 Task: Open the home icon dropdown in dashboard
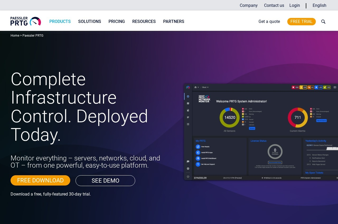pos(196,87)
